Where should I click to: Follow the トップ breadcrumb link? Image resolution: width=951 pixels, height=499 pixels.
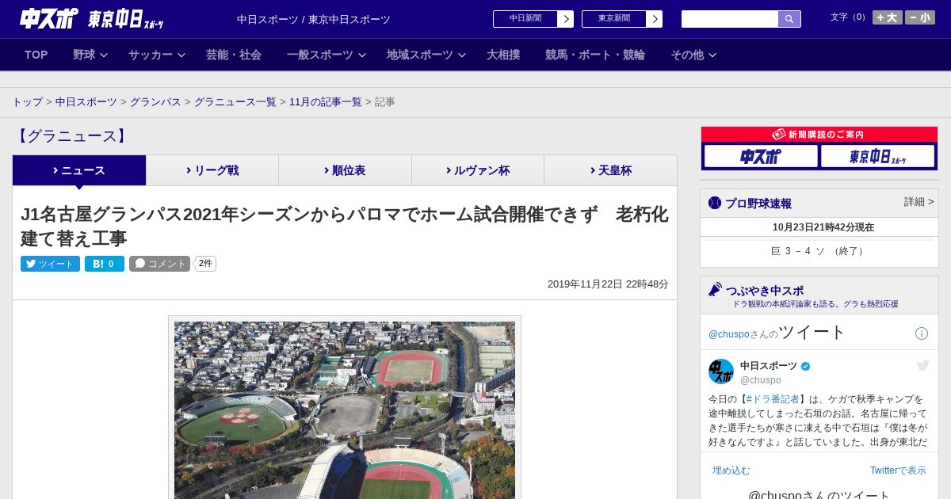tap(28, 102)
